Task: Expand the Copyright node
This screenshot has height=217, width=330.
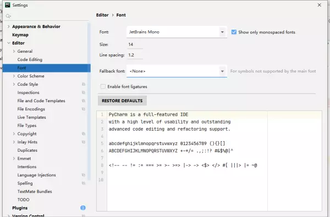Action: [14, 133]
